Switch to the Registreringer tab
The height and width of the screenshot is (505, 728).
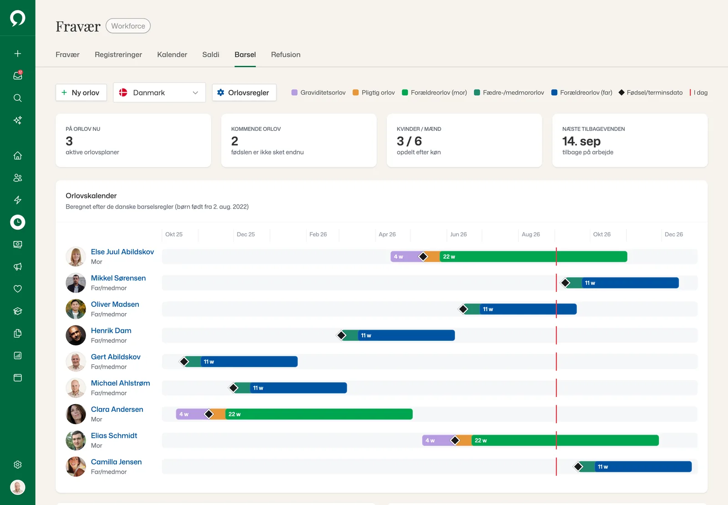click(118, 55)
